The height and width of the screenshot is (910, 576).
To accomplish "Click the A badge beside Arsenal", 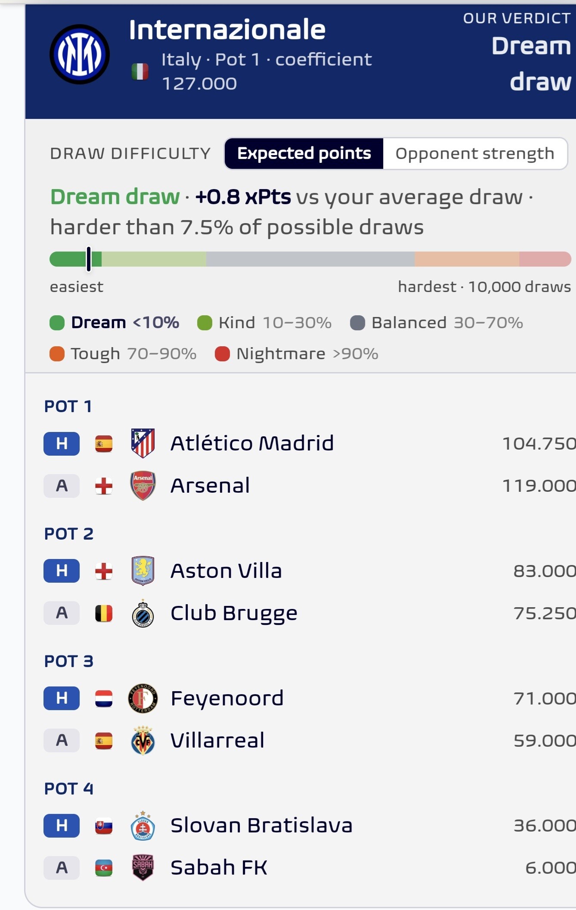I will click(x=62, y=485).
